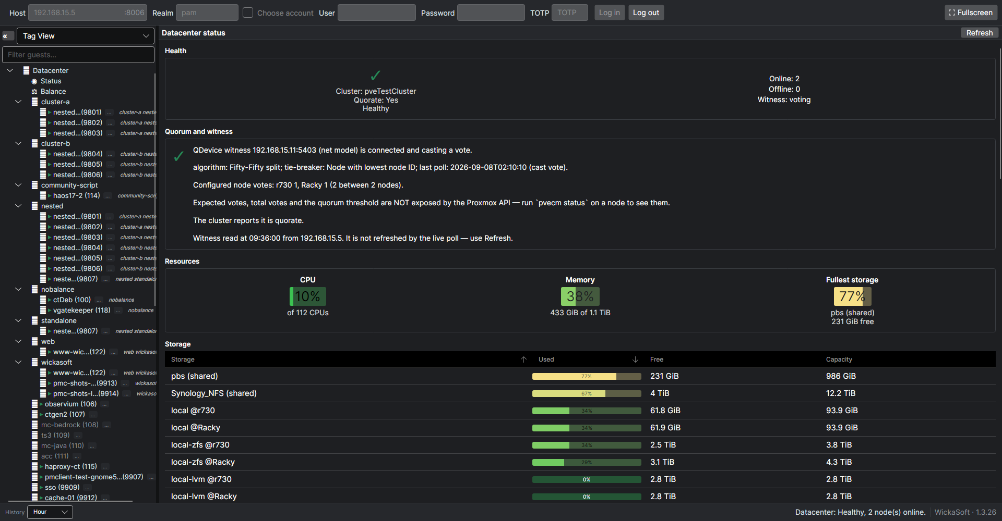Click the Status circle icon under Datacenter
The image size is (1002, 521).
click(x=34, y=81)
